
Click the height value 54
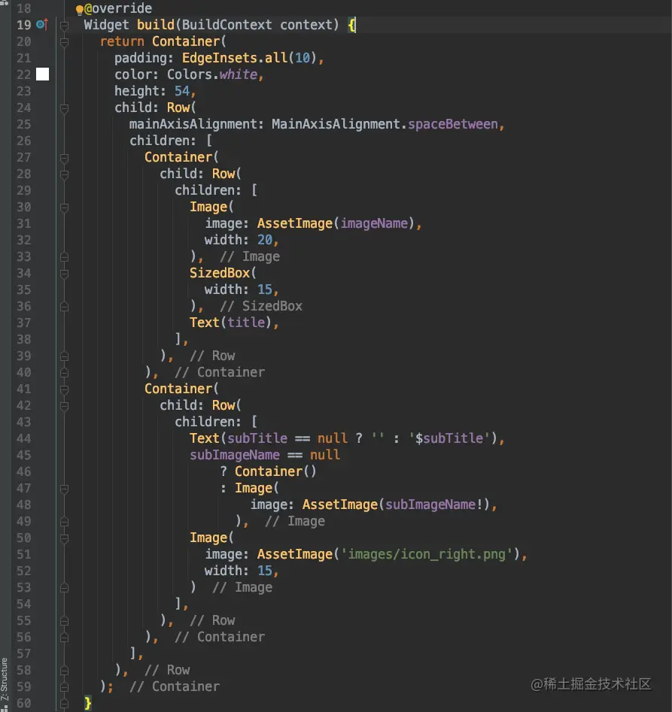182,91
